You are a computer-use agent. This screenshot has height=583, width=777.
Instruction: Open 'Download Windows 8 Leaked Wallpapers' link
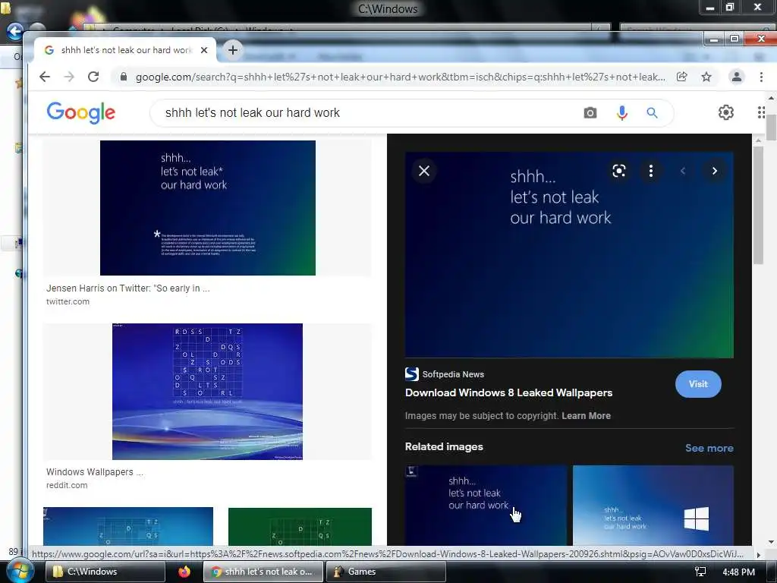(508, 392)
